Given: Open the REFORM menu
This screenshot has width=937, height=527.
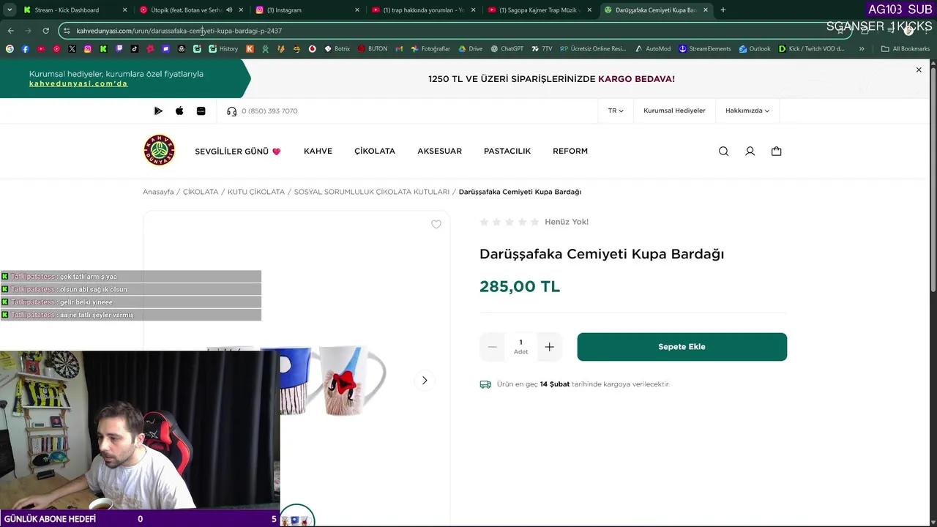Looking at the screenshot, I should pyautogui.click(x=570, y=151).
